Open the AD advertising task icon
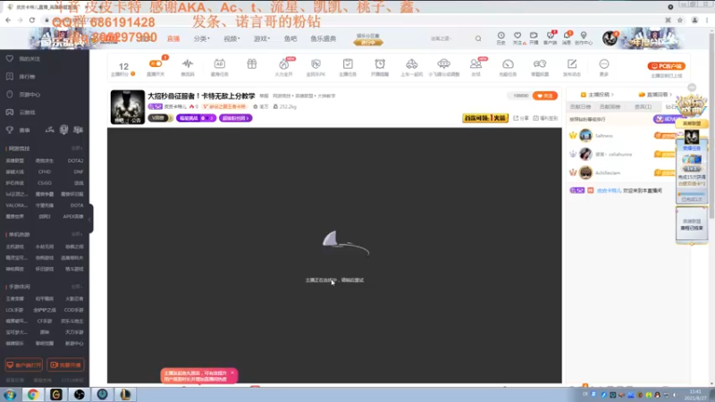The width and height of the screenshot is (715, 402). click(x=219, y=63)
